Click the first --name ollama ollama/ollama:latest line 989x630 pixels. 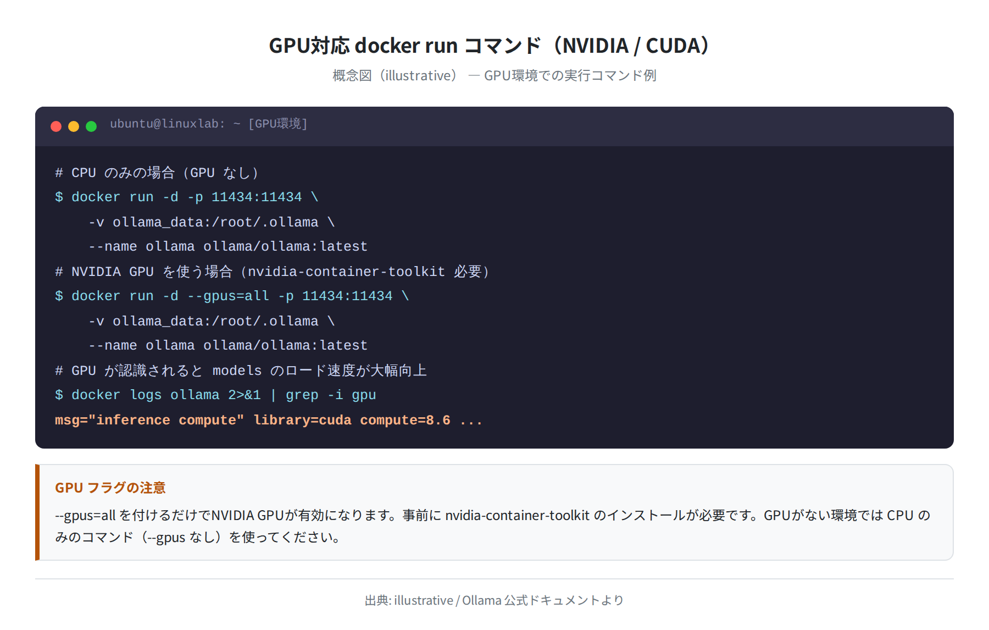[228, 246]
